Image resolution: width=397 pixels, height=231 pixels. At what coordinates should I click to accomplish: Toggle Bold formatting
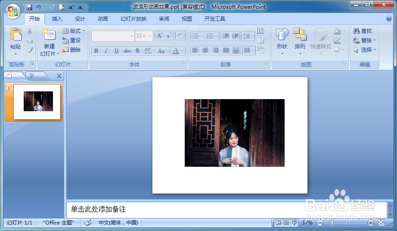click(x=96, y=51)
